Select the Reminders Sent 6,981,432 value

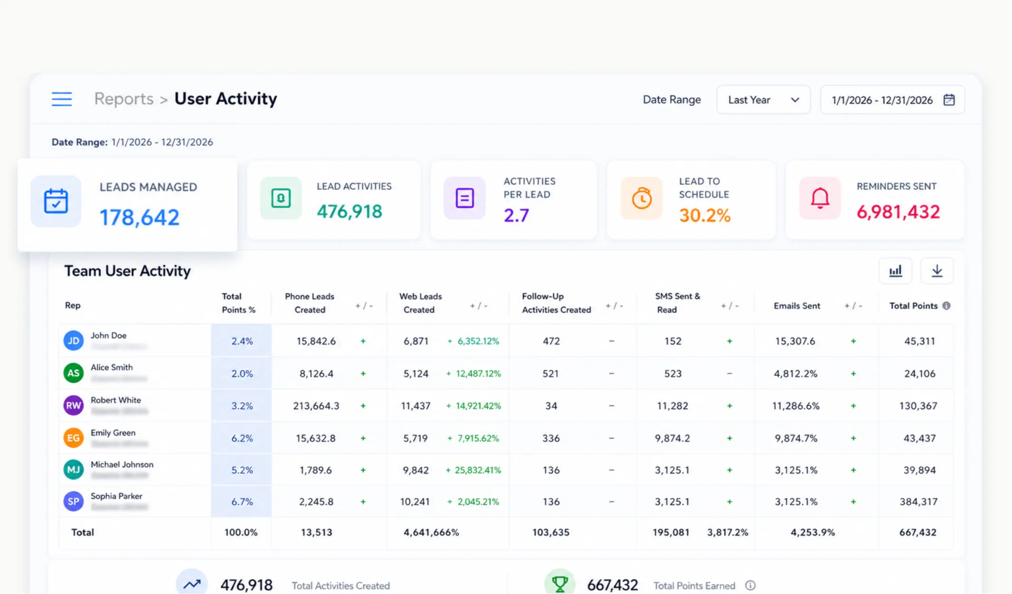point(898,212)
